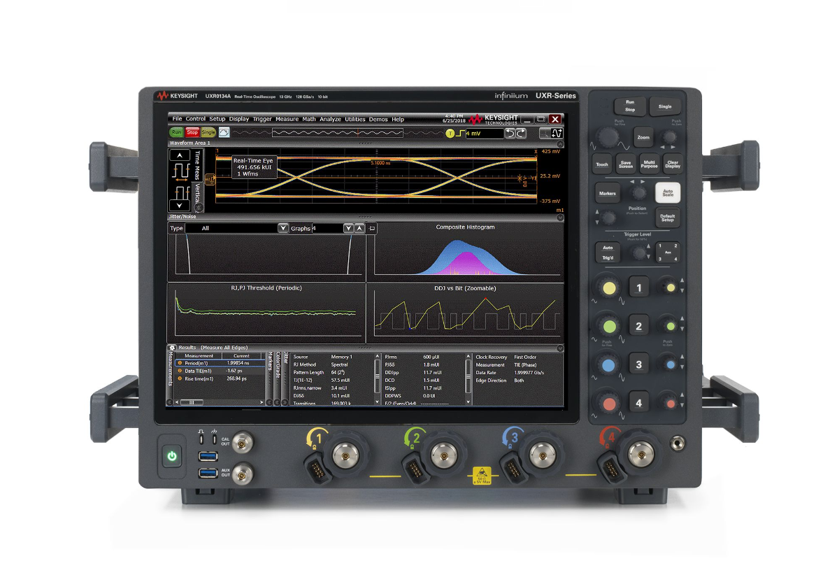Toggle the Period(m1) measurement indicator
The height and width of the screenshot is (568, 816).
pos(180,363)
